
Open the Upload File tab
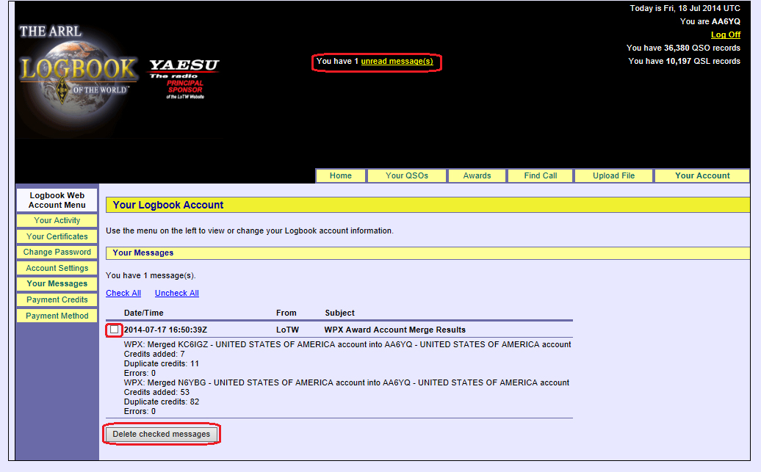(613, 176)
